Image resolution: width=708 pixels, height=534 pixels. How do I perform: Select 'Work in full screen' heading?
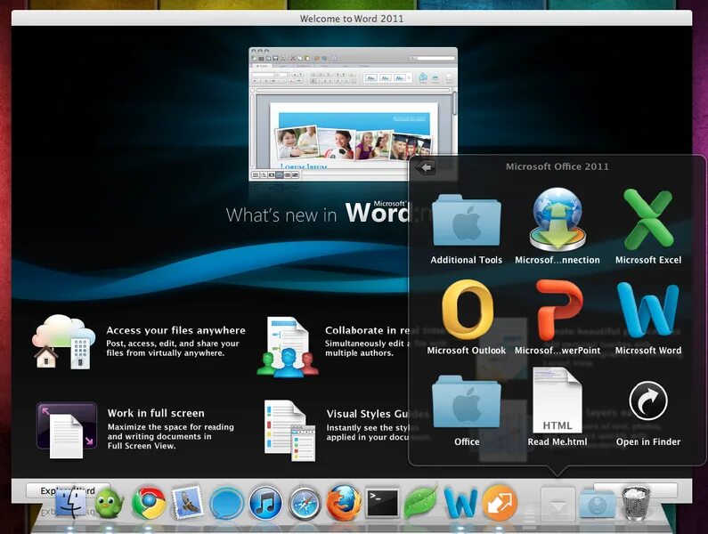pyautogui.click(x=156, y=413)
